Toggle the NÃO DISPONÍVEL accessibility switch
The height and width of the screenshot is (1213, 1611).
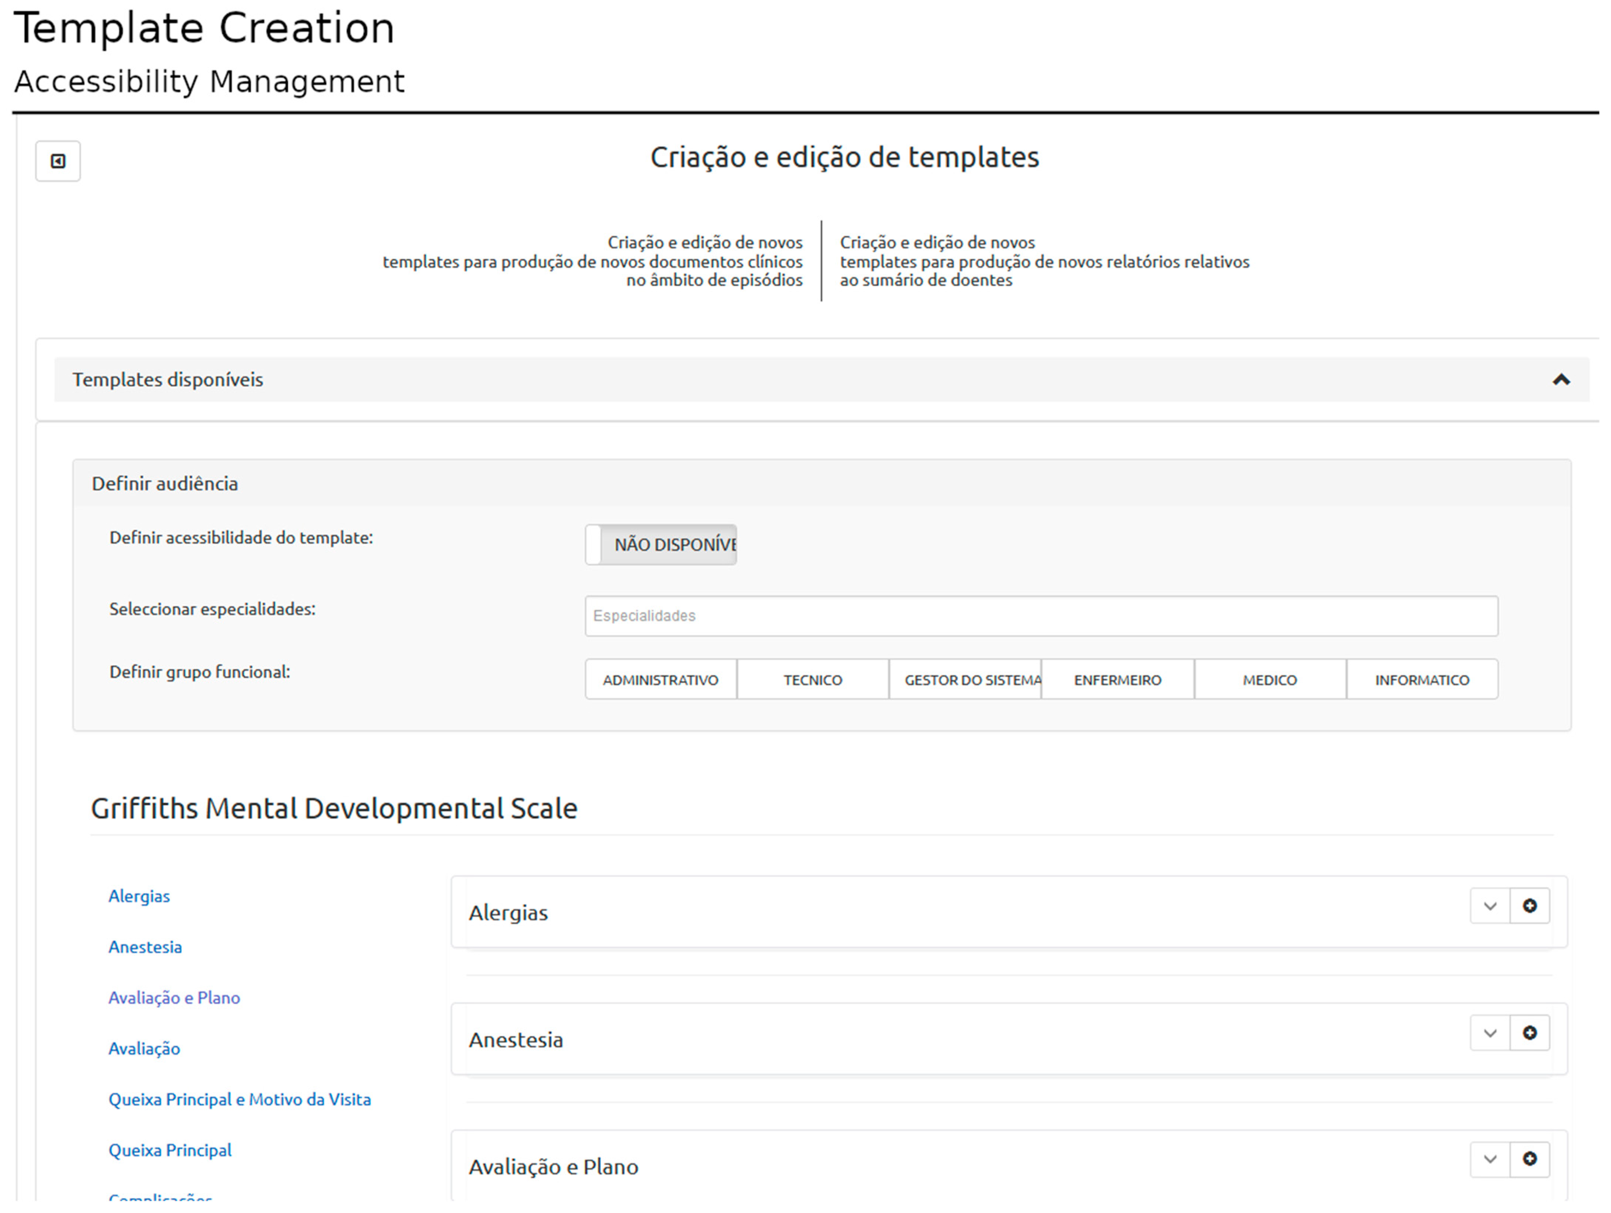pyautogui.click(x=661, y=544)
